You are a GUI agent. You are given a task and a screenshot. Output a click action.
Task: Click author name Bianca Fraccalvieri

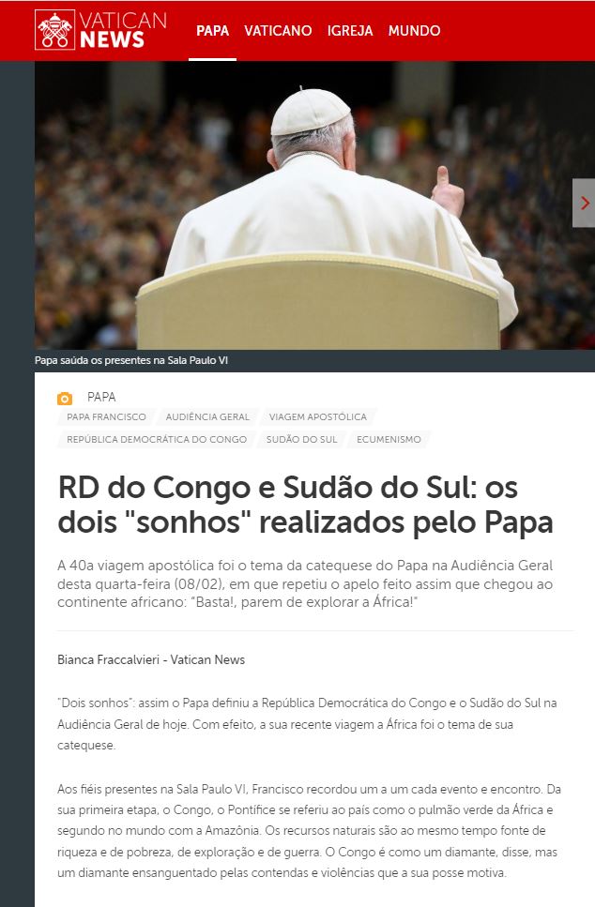click(x=108, y=659)
